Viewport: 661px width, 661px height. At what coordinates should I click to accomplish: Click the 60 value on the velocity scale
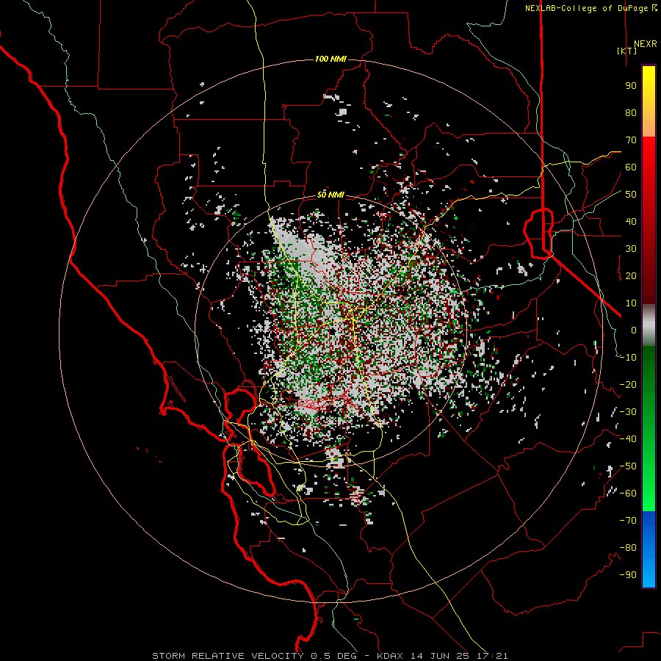(631, 167)
